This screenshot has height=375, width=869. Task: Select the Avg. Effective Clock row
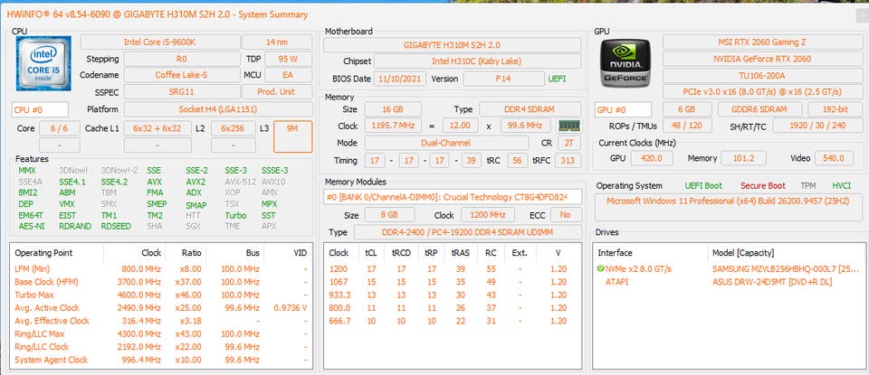point(161,321)
